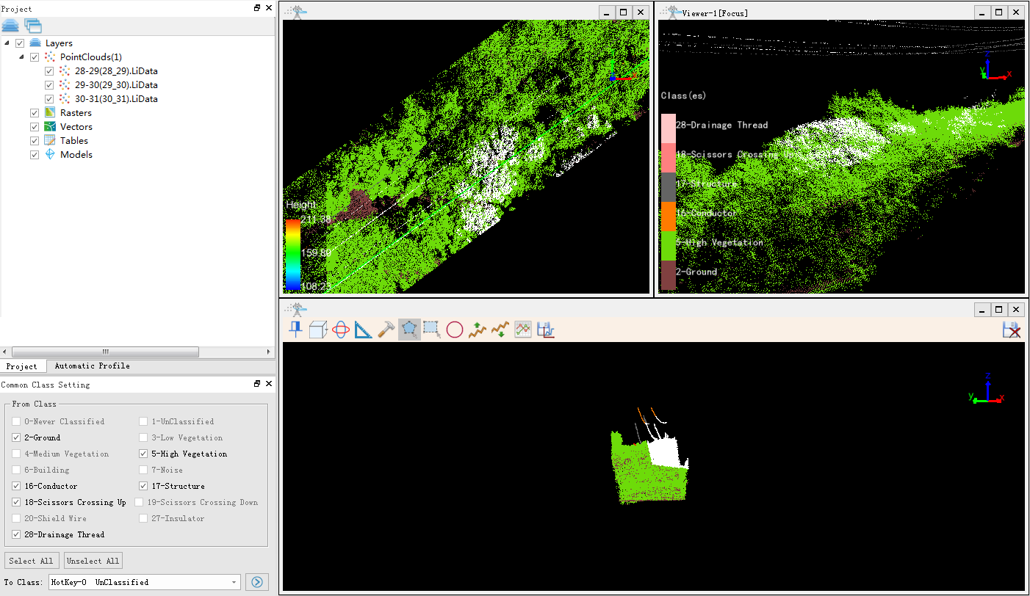This screenshot has width=1030, height=596.
Task: Click the tower icon of top-left viewer
Action: coord(296,12)
